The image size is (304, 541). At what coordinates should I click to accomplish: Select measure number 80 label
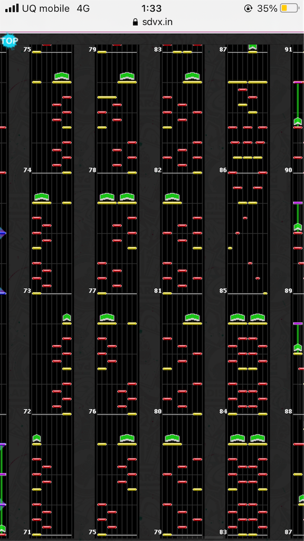pyautogui.click(x=158, y=412)
